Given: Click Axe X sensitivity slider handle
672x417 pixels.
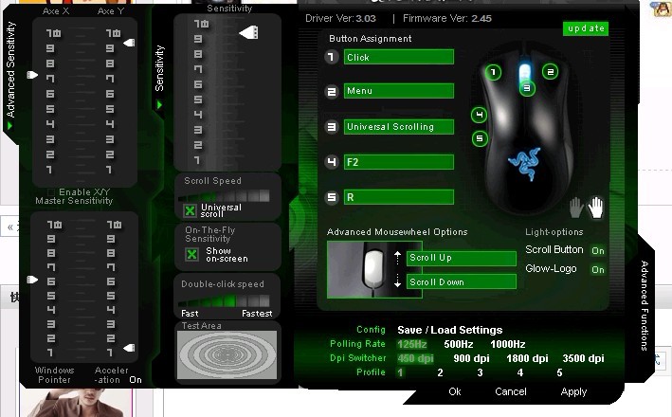Looking at the screenshot, I should point(32,75).
